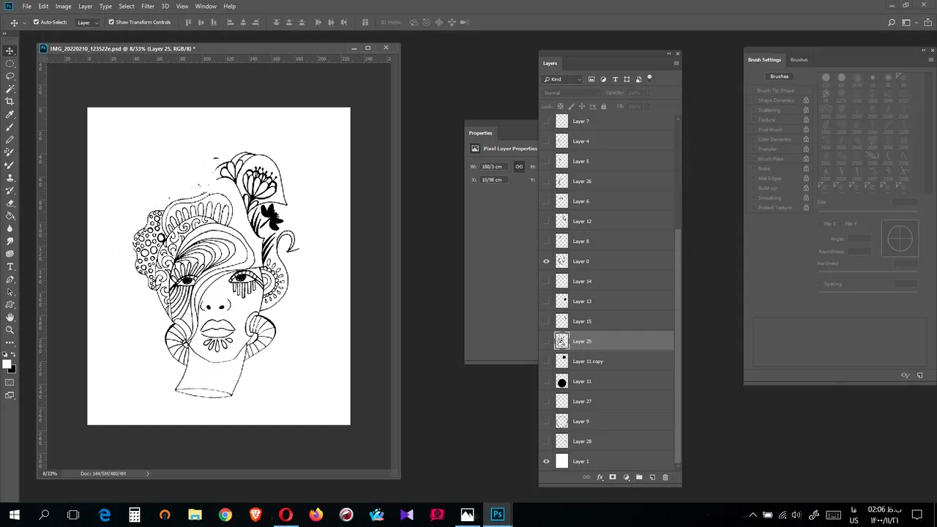Show Layer 7 via its visibility box

(546, 121)
